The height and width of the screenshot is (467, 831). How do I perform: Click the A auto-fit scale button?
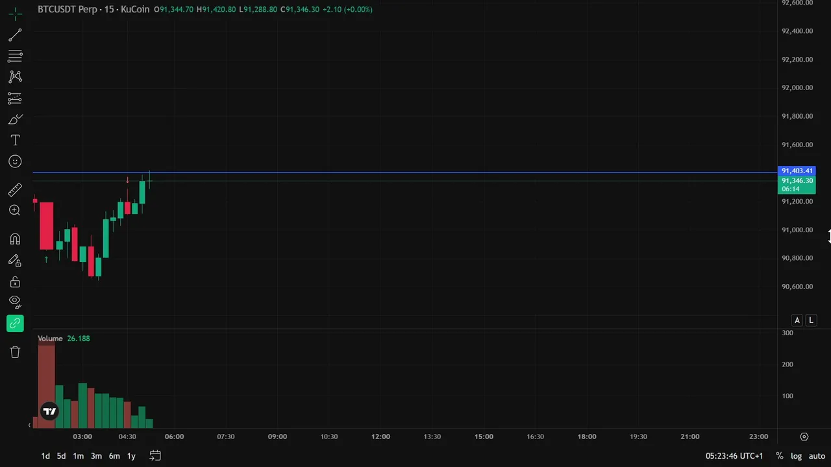coord(797,320)
